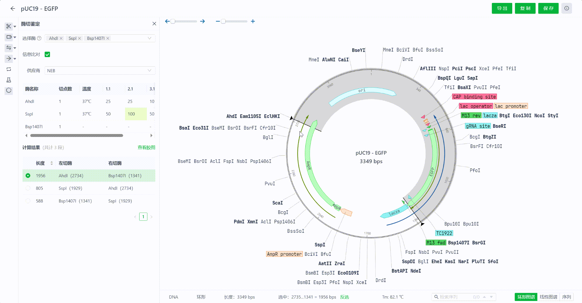Screen dimensions: 582x303
Task: Uncheck the 信息比对 checkbox
Action: [47, 54]
